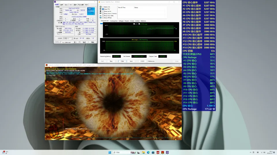The width and height of the screenshot is (277, 155).
Task: Click the CPU Package 171.42 W sensor row
Action: pyautogui.click(x=199, y=109)
